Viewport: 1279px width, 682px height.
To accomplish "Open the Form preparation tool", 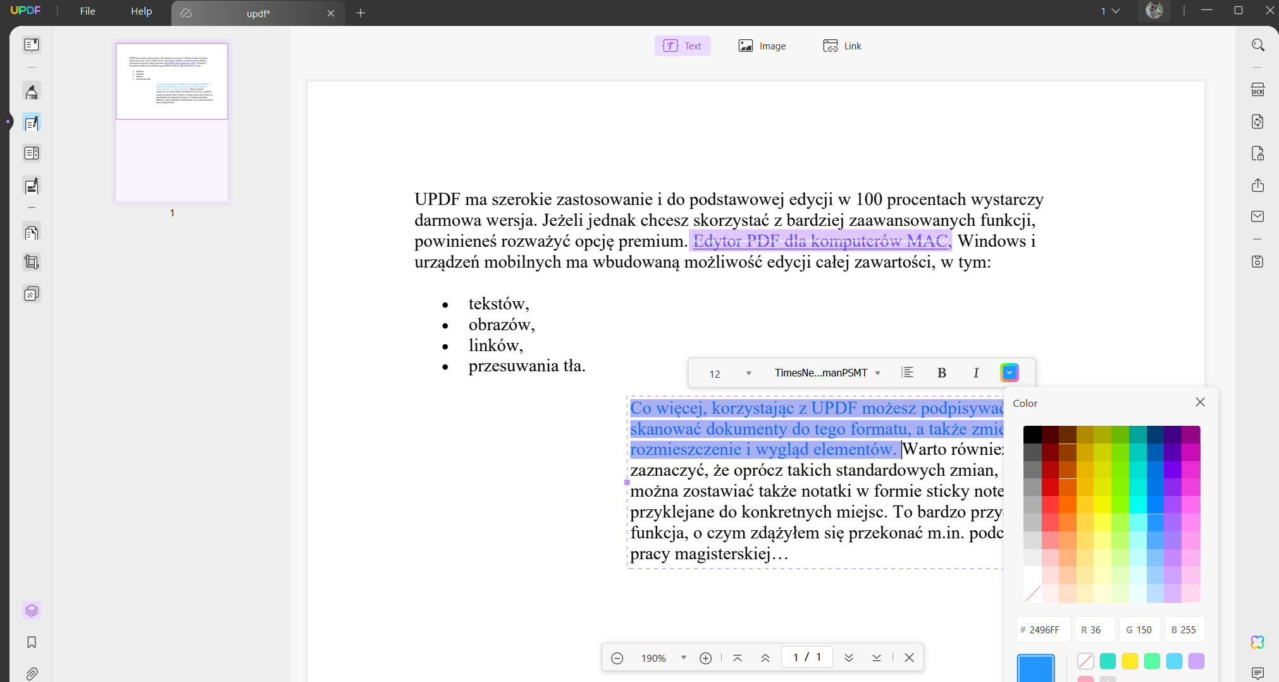I will pyautogui.click(x=32, y=153).
